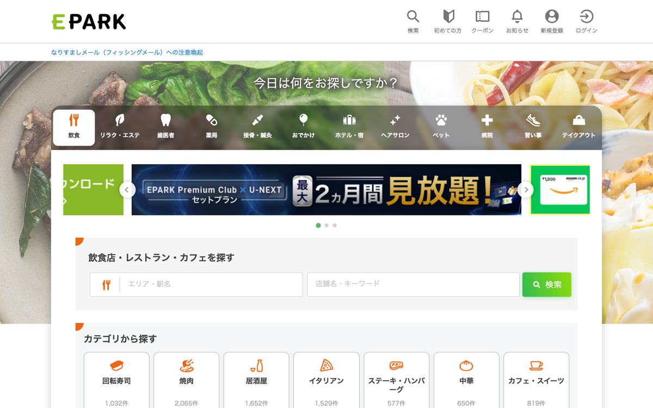Go to second carousel dot
Viewport: 653px width, 408px height.
[x=326, y=225]
